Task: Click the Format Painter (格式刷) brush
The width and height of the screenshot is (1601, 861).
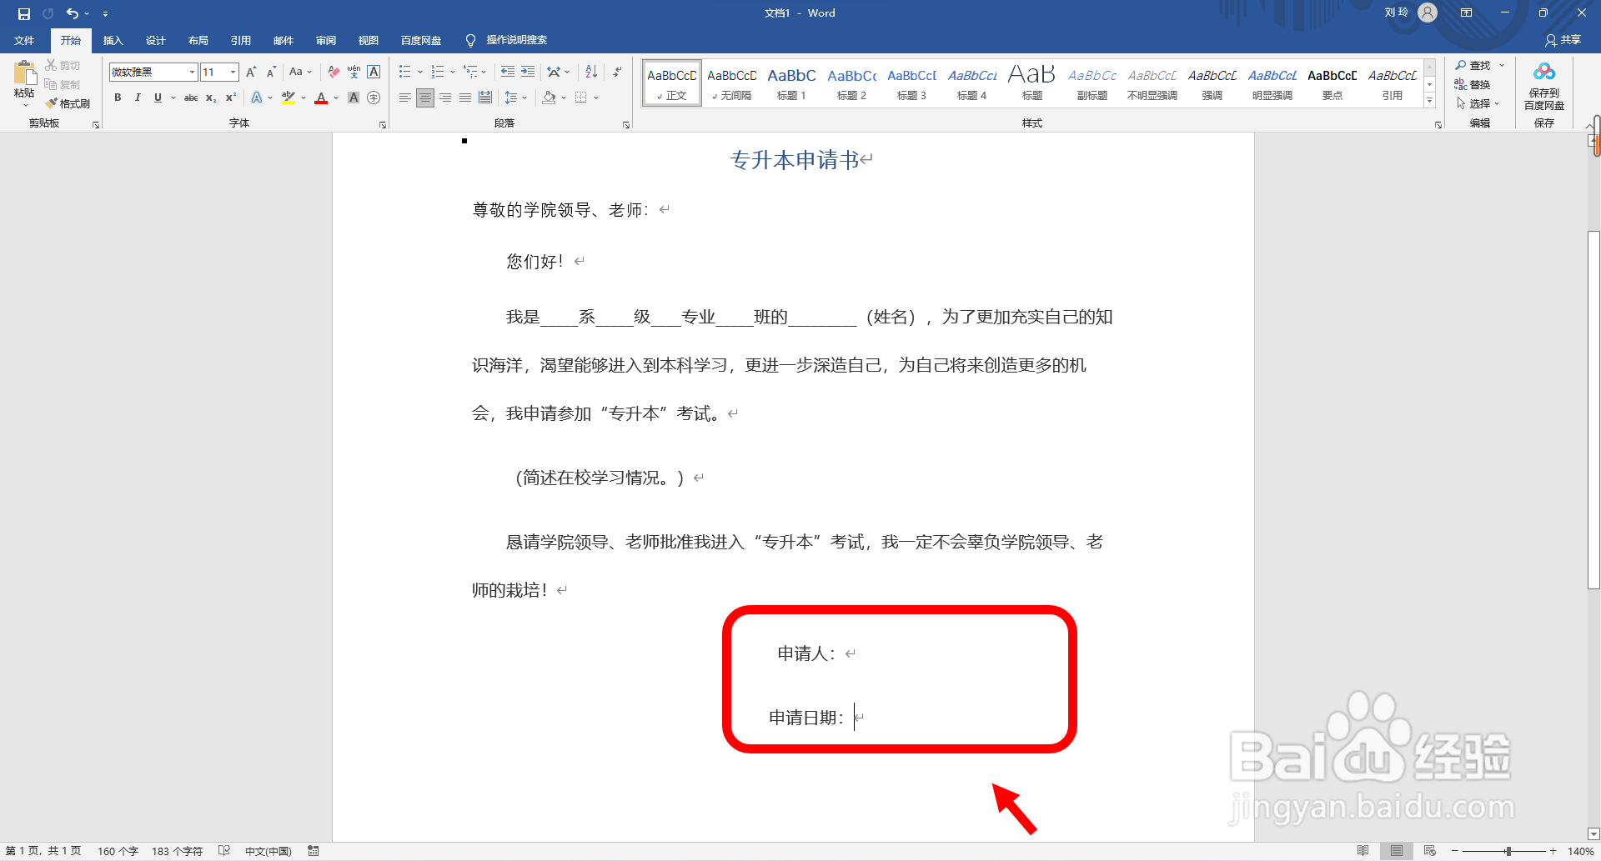Action: pos(68,103)
